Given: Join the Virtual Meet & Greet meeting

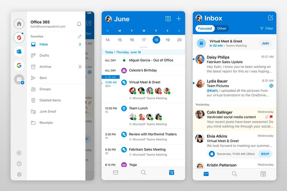Looking at the screenshot, I should click(265, 43).
